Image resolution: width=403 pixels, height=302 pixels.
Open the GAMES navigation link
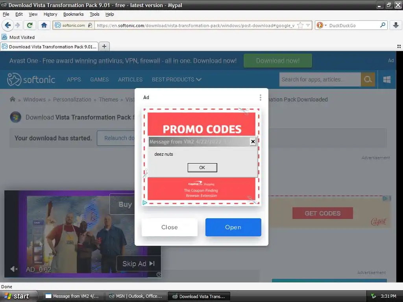(100, 79)
